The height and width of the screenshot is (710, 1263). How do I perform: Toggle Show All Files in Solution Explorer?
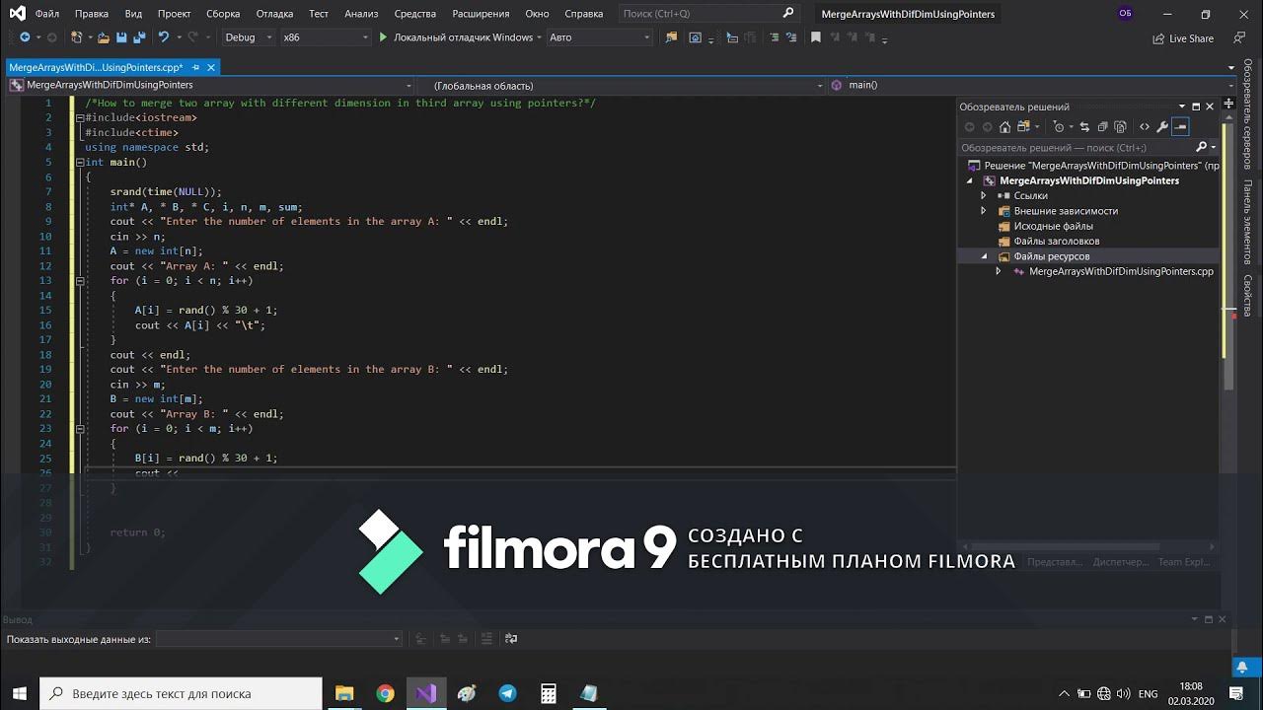[1122, 126]
